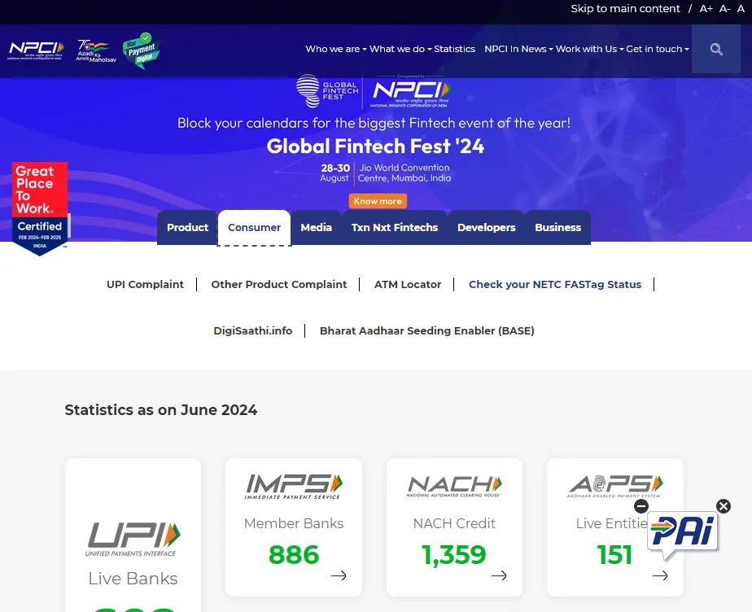Image resolution: width=752 pixels, height=612 pixels.
Task: Close the PAi chatbot widget
Action: point(724,506)
